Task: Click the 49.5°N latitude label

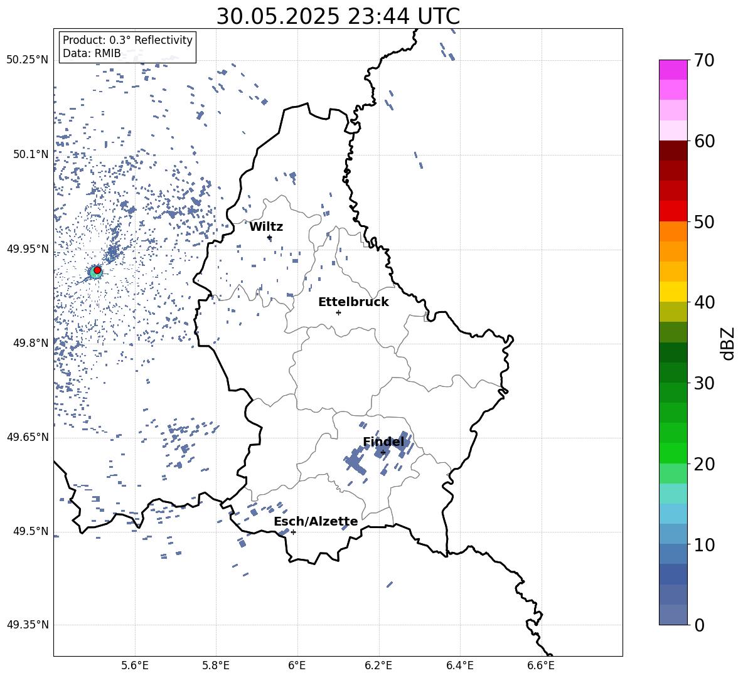Action: [x=30, y=531]
